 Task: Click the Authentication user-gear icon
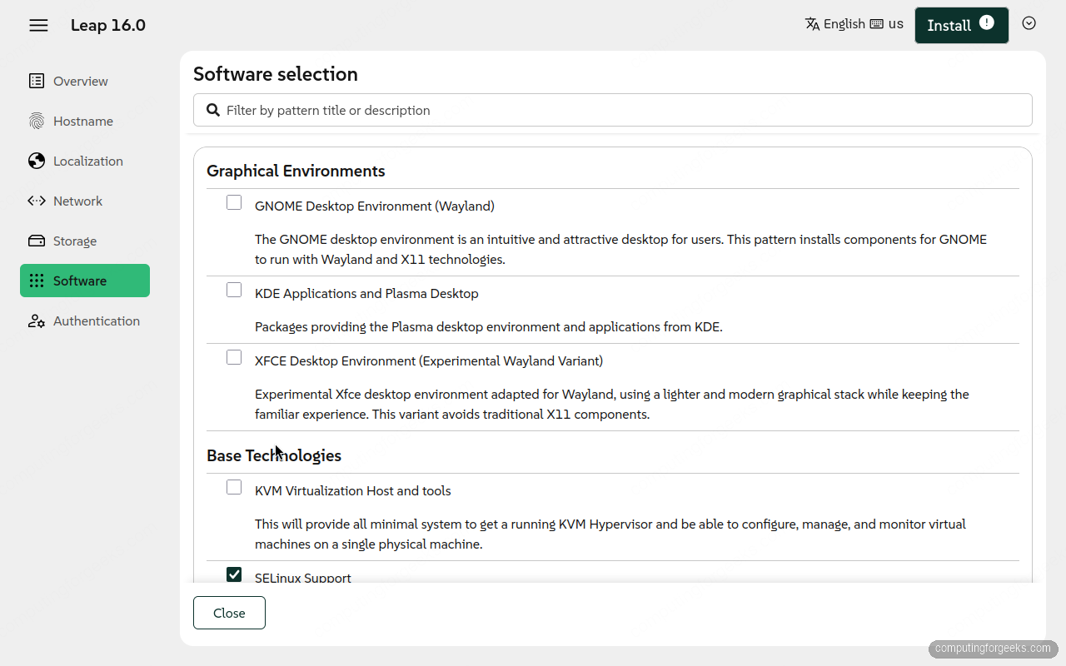click(x=37, y=321)
